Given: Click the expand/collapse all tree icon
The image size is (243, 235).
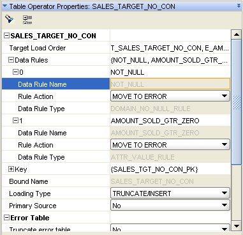Looking at the screenshot, I should click(27, 20).
